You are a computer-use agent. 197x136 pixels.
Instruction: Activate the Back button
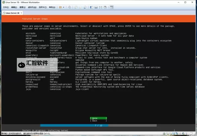coord(98,121)
